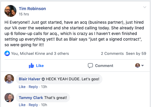Viewport: 151px width, 107px height.
Task: Show who reacted: You, Michael Kinne and others
Action: tap(40, 53)
